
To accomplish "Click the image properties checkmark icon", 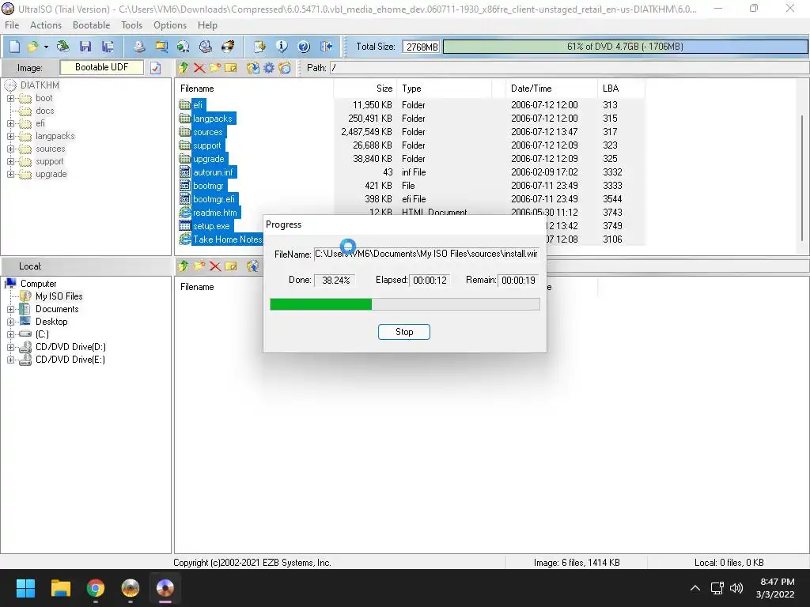I will (x=156, y=68).
